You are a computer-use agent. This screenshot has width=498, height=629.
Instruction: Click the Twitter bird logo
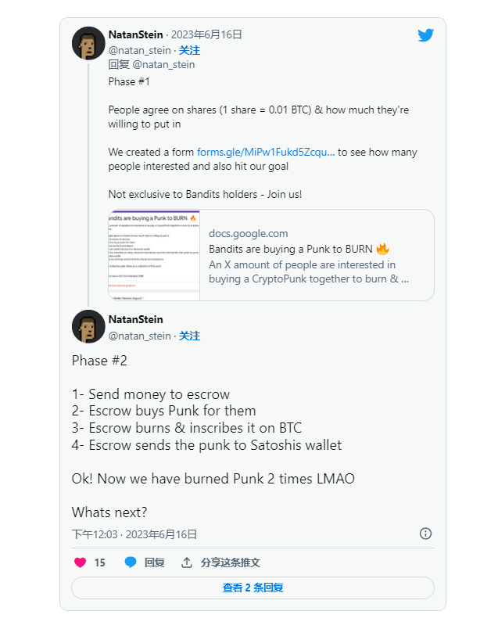(x=425, y=35)
